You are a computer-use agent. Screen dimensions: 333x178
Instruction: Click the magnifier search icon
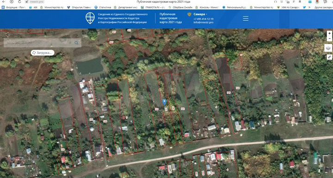click(x=76, y=43)
